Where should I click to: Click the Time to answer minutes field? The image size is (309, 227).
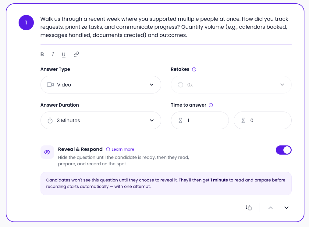[x=200, y=120]
